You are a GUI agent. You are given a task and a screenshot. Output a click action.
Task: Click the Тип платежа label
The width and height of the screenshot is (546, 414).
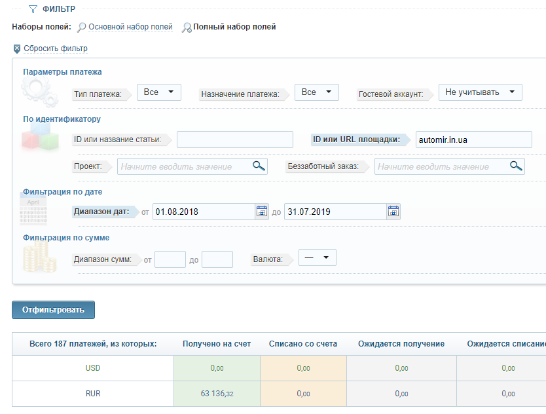(x=98, y=94)
